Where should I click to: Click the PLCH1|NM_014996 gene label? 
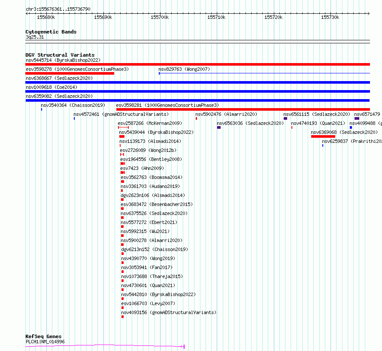click(45, 342)
